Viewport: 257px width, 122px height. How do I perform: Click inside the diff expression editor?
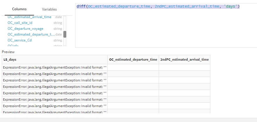pyautogui.click(x=166, y=25)
